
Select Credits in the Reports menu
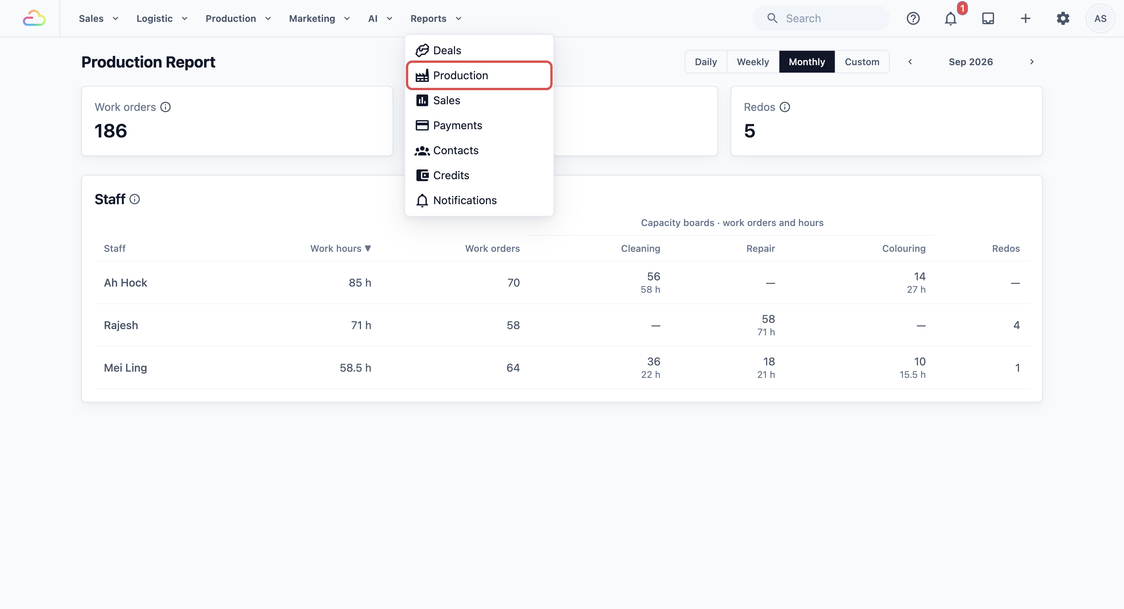[x=479, y=176]
